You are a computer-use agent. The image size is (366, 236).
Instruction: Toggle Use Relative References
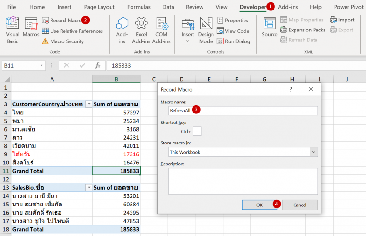tap(72, 31)
